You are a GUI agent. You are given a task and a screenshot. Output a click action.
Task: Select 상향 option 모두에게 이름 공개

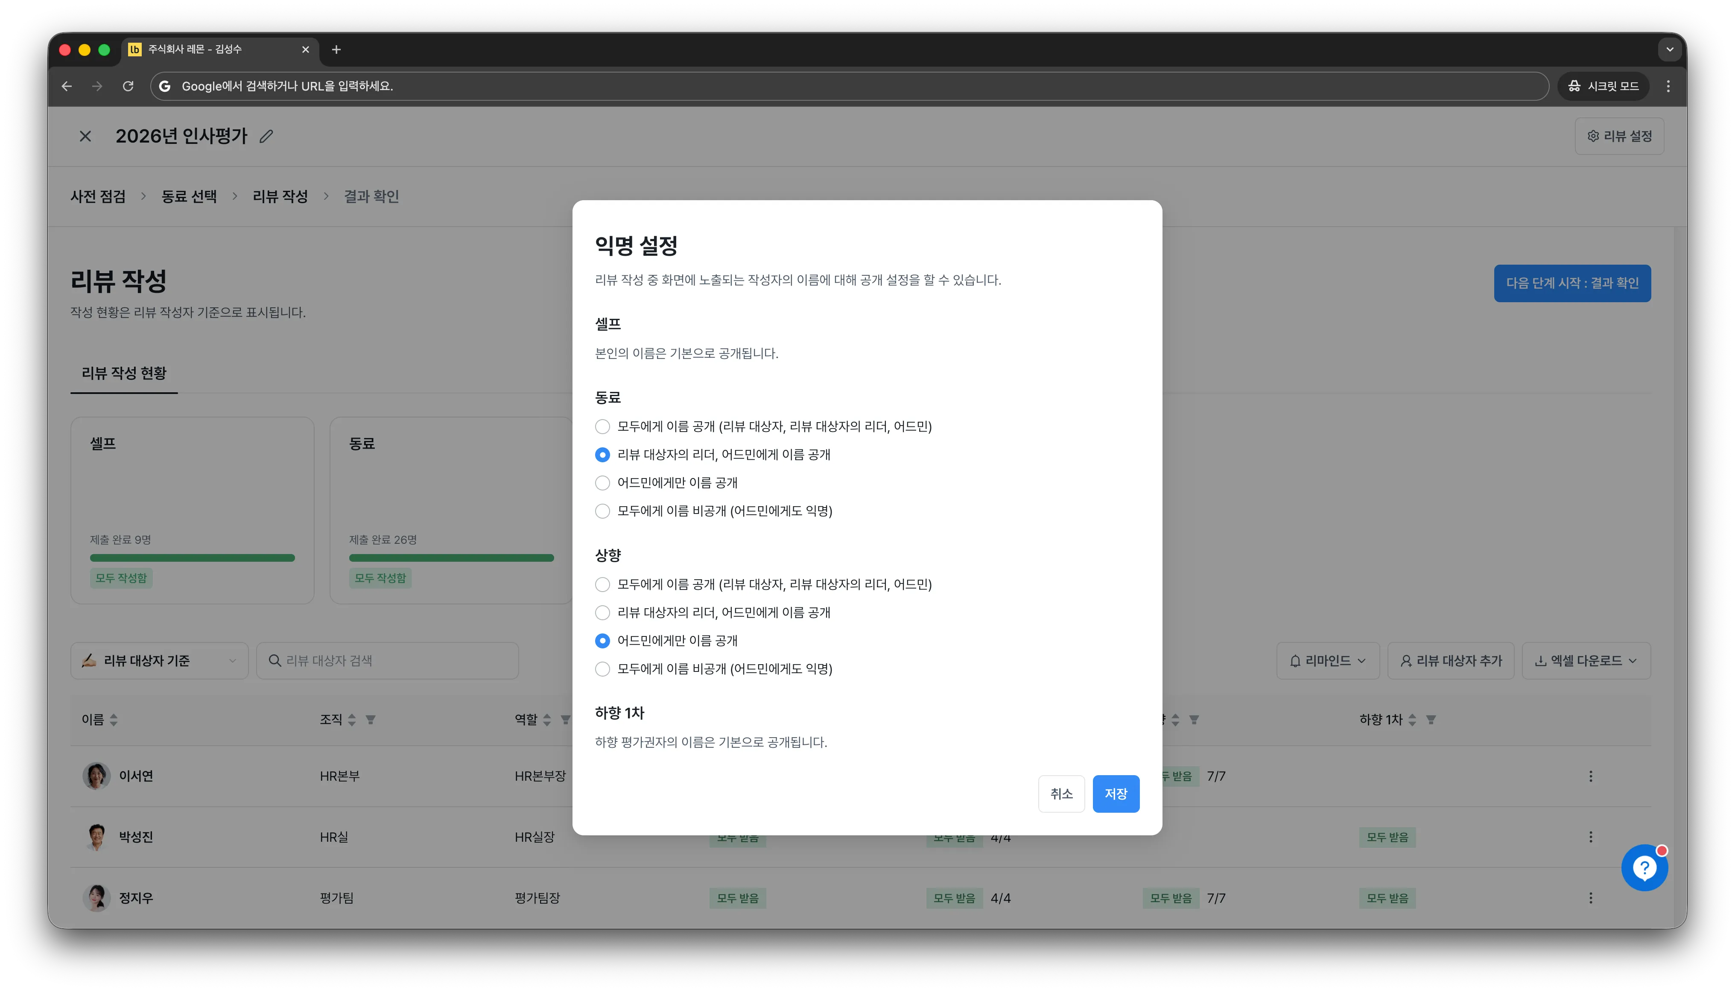point(602,585)
